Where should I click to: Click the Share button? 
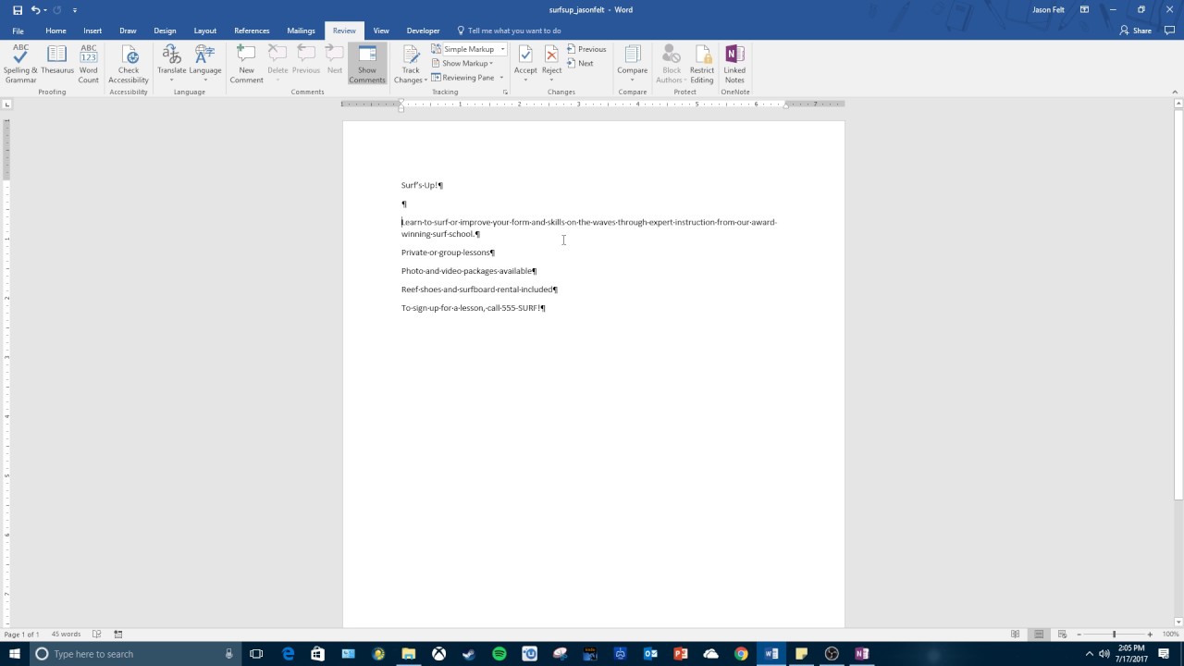pos(1136,31)
